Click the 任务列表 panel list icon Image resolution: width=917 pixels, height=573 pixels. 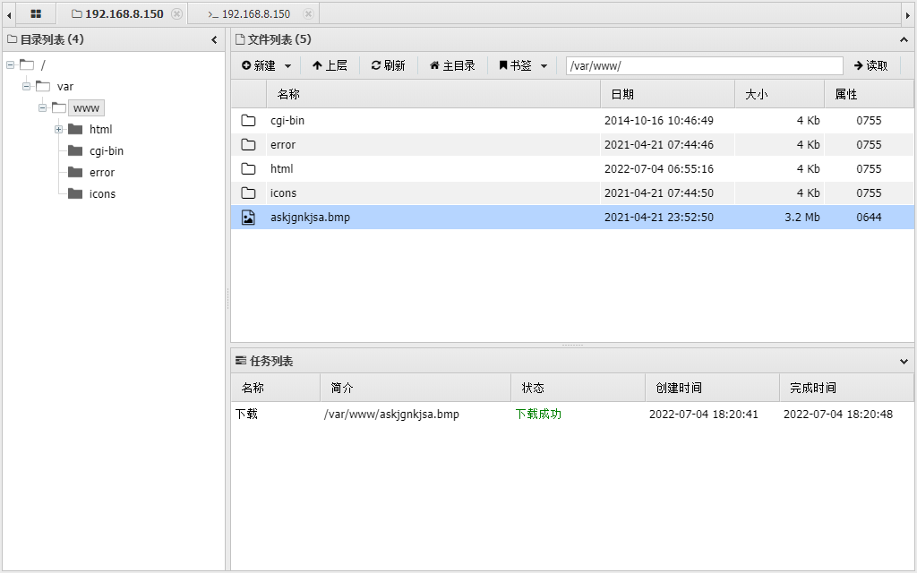tap(240, 361)
